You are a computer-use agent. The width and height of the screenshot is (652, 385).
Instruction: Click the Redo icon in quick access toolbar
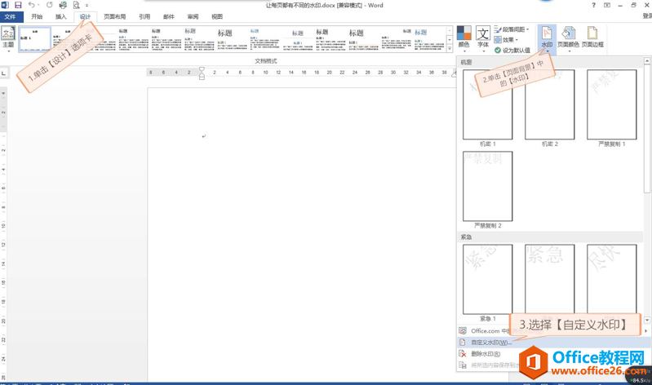pos(50,5)
